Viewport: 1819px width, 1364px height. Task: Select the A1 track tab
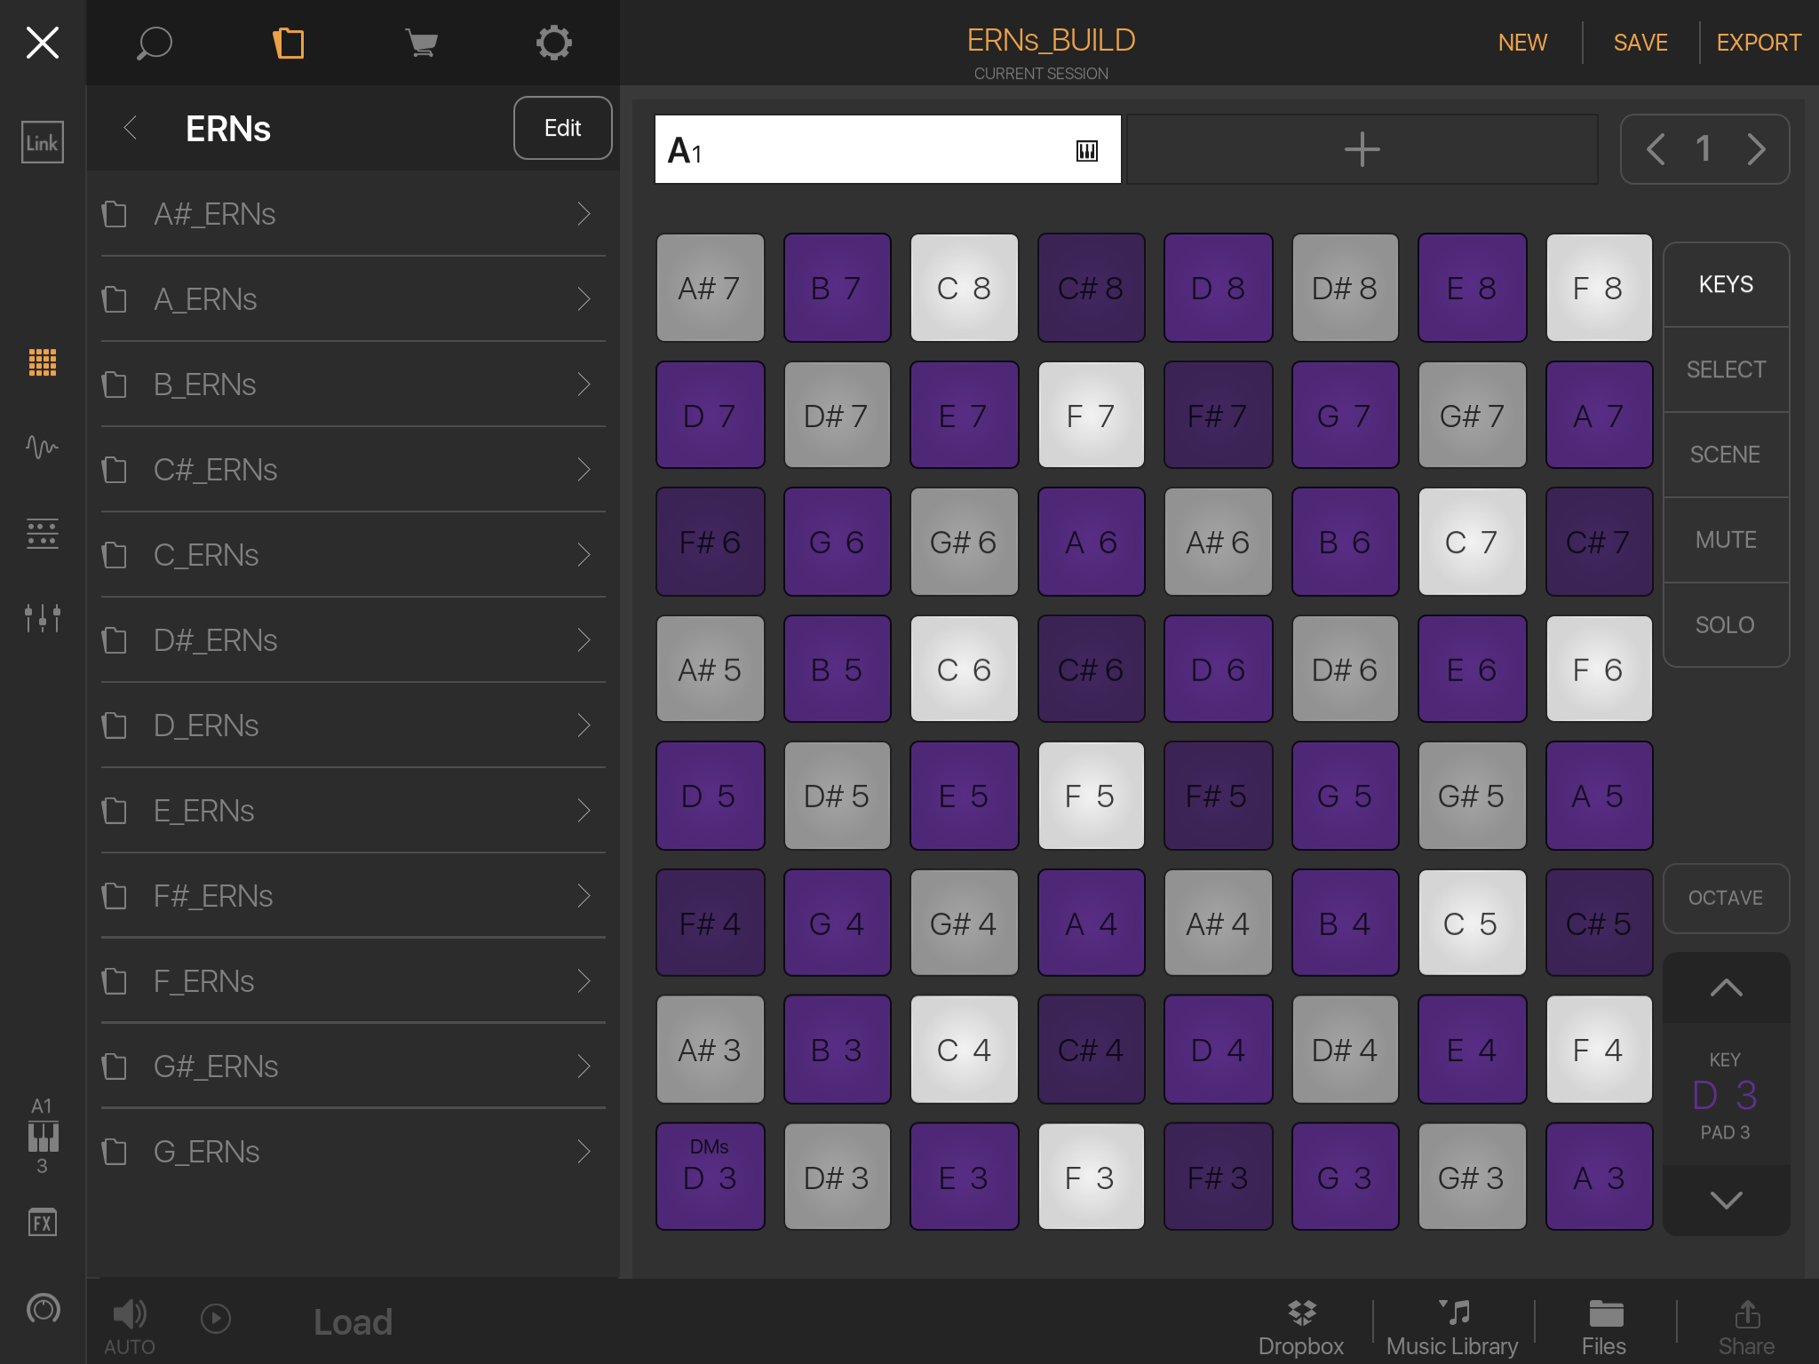point(887,149)
